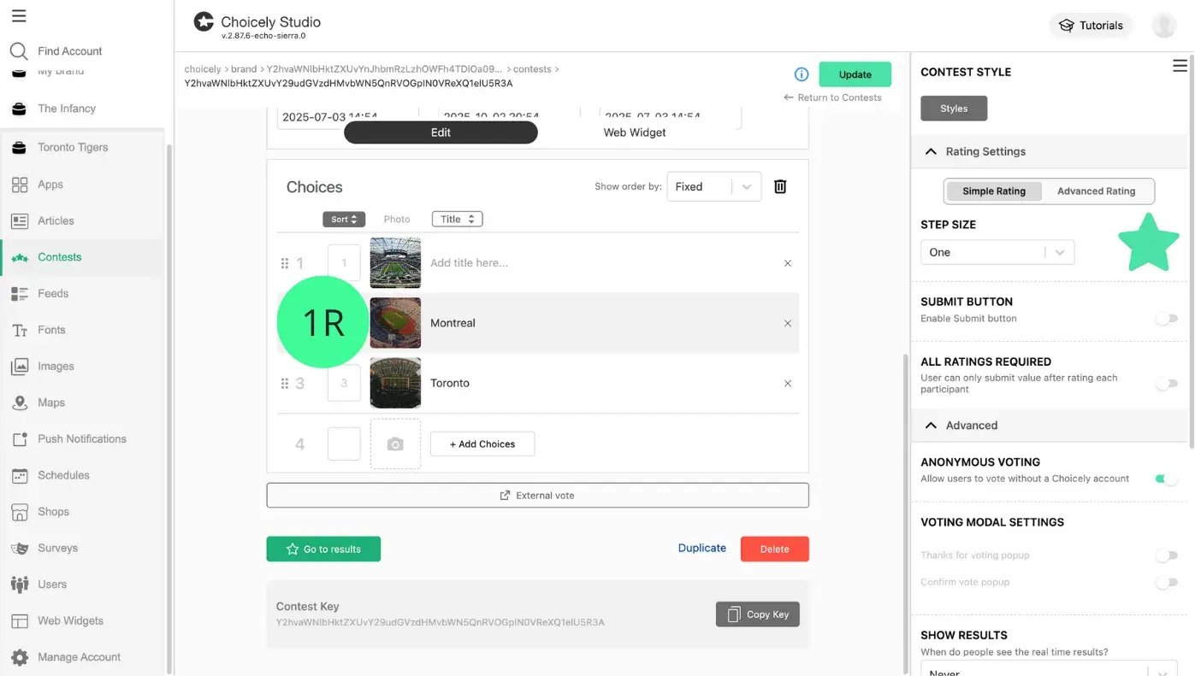The width and height of the screenshot is (1195, 676).
Task: Click the Find Account search icon
Action: 19,51
